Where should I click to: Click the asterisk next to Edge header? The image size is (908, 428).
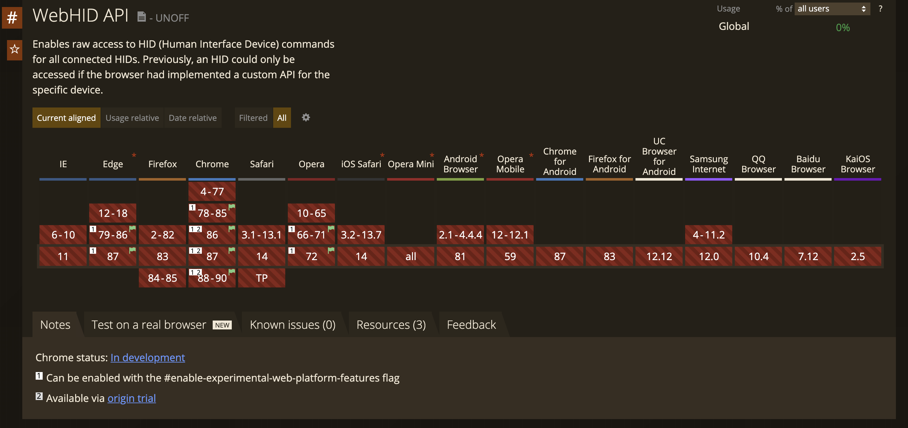coord(134,155)
